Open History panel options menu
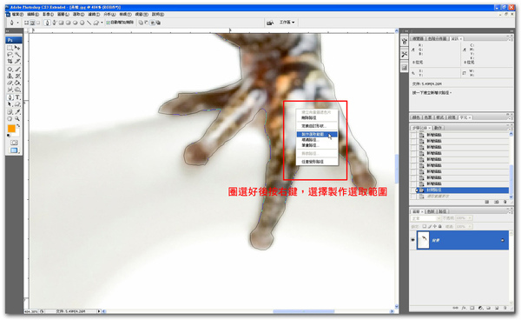Image resolution: width=521 pixels, height=320 pixels. tap(510, 128)
